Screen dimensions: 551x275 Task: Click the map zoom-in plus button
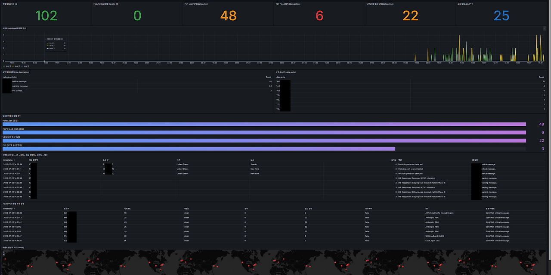(4, 252)
